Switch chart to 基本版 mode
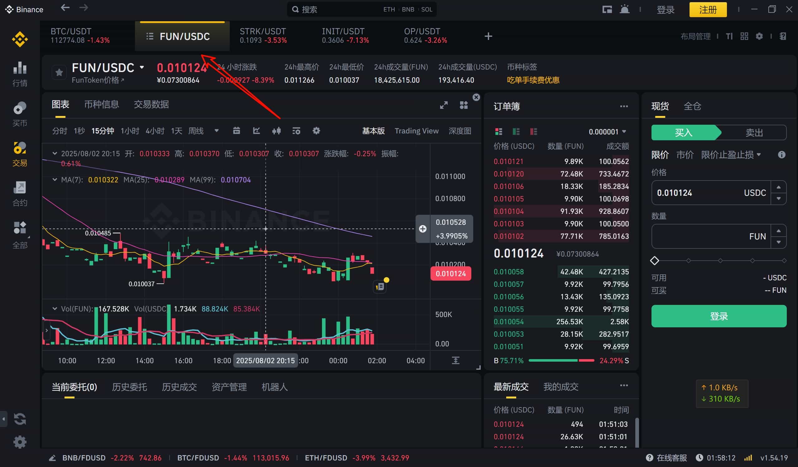This screenshot has width=798, height=467. (x=373, y=131)
